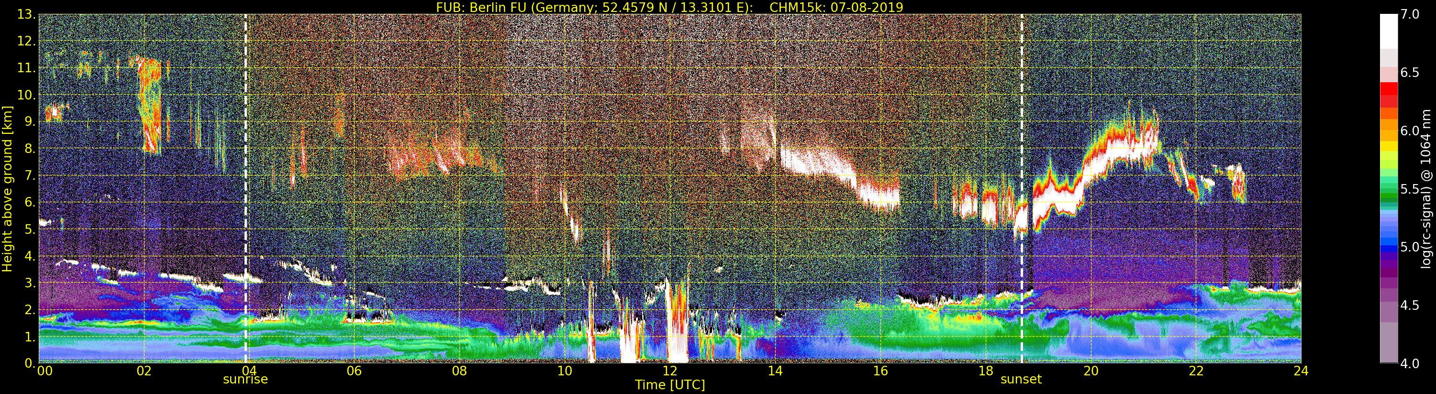Click the height tick label '4.'

[x=30, y=256]
